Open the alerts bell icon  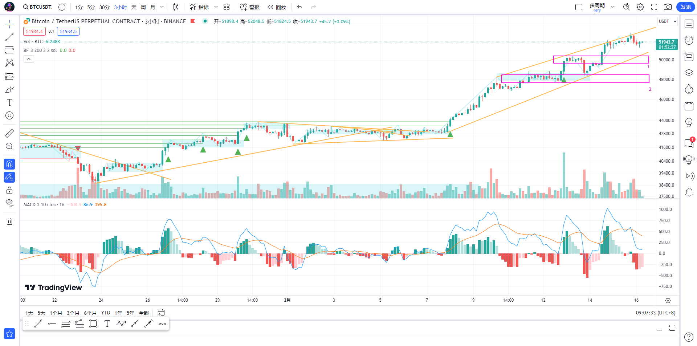click(689, 192)
